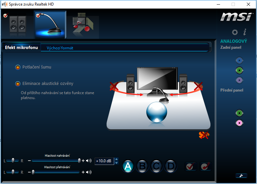Click the Přední panel label
257x184 pixels.
pos(232,90)
